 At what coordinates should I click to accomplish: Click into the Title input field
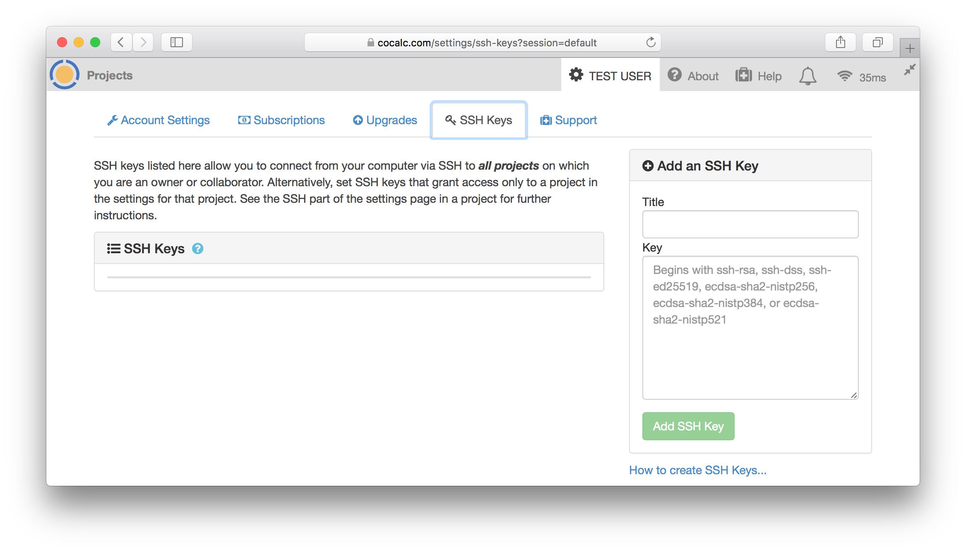click(750, 224)
